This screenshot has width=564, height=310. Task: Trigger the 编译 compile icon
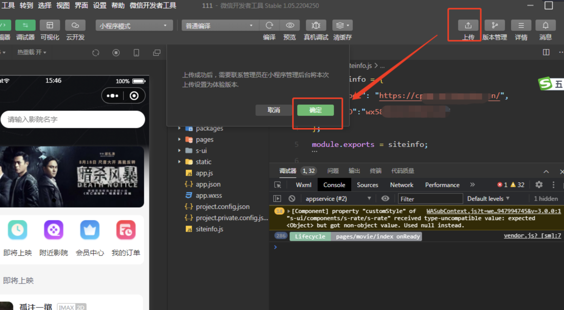269,25
